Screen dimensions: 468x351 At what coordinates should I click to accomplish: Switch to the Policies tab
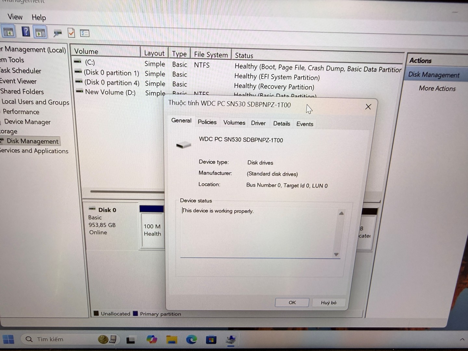[x=207, y=122]
